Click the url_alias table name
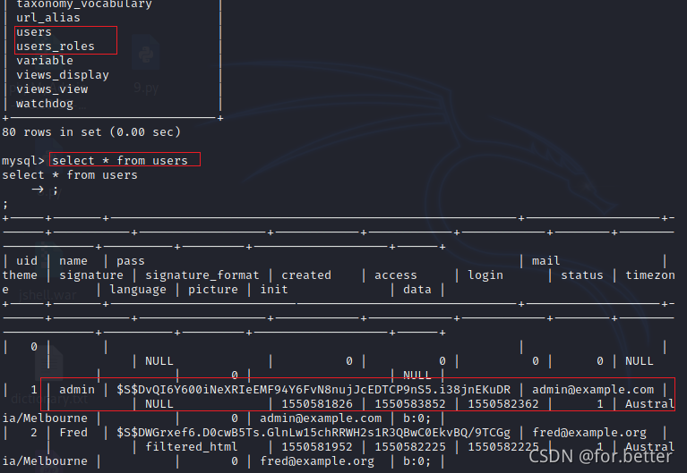This screenshot has width=687, height=473. 48,18
